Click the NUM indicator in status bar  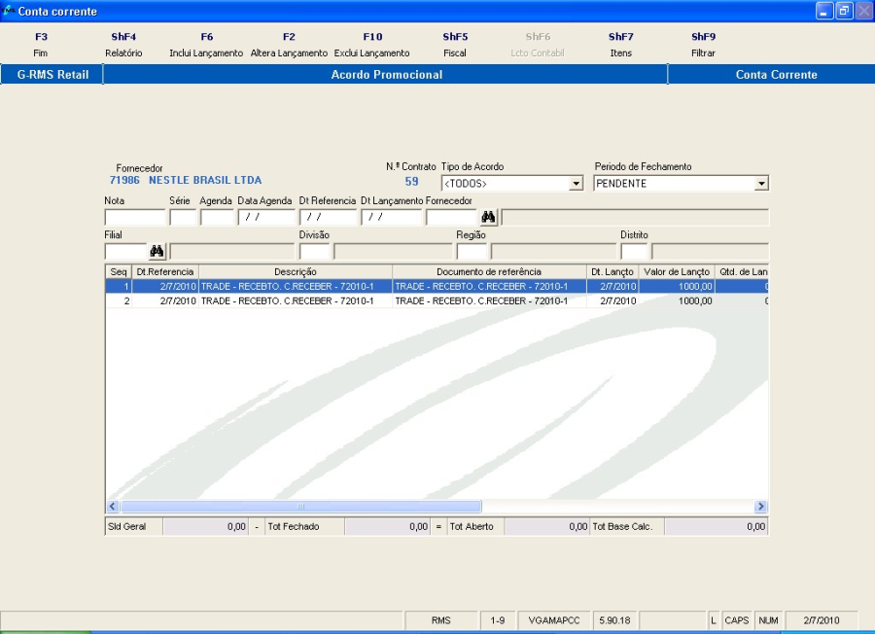[x=768, y=620]
